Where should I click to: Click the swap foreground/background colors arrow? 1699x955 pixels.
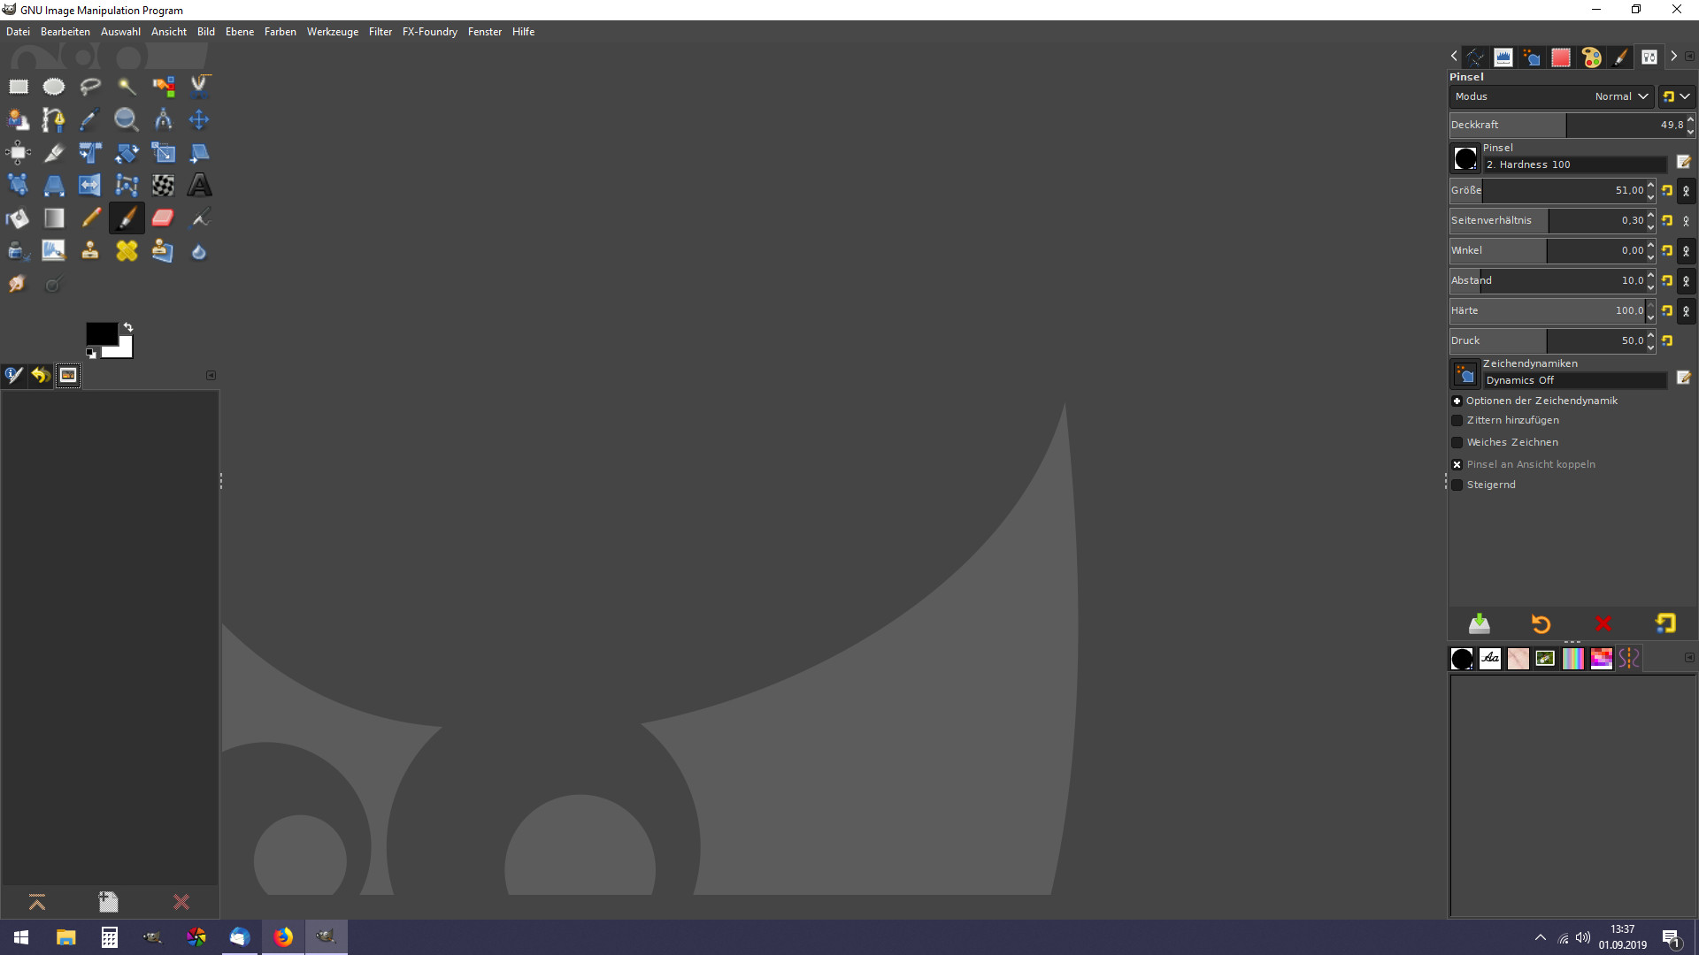point(128,327)
